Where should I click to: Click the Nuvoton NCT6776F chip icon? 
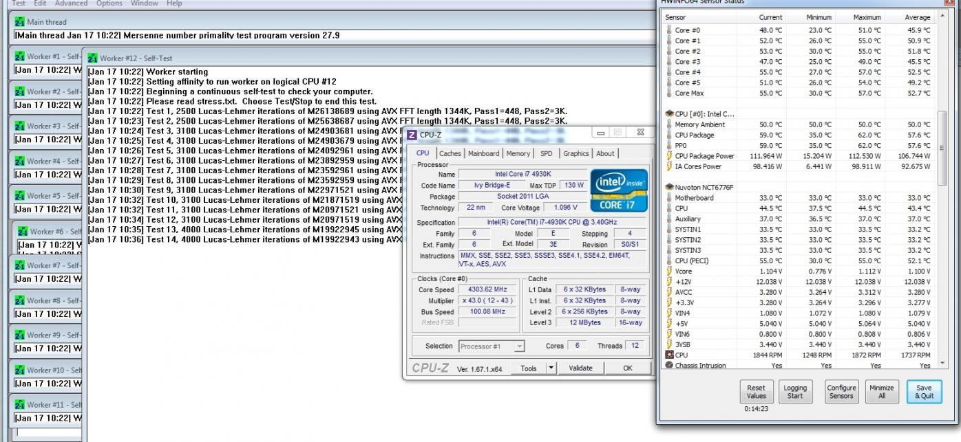pyautogui.click(x=669, y=187)
